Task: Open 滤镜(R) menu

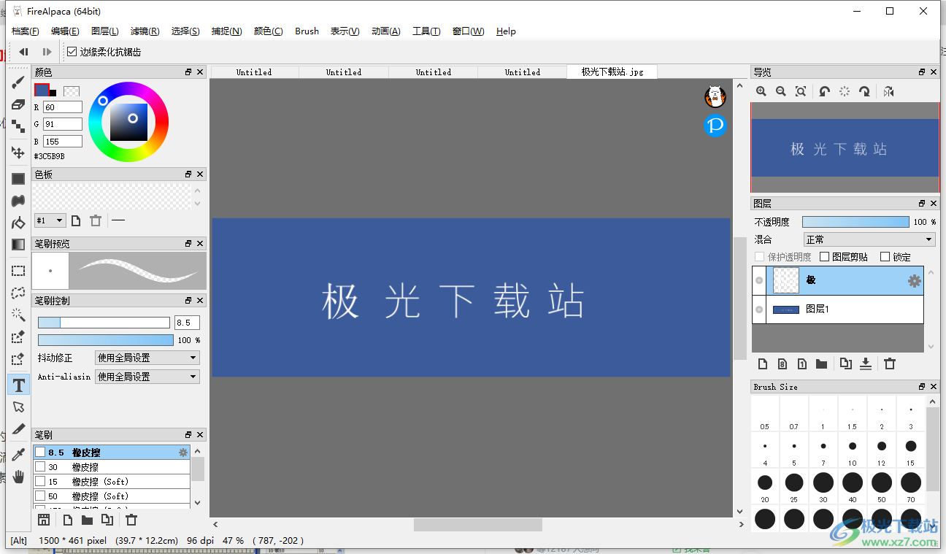Action: [145, 31]
